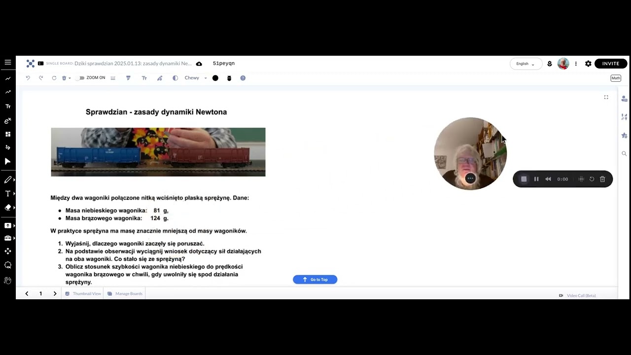
Task: Undo the last action
Action: tap(28, 78)
